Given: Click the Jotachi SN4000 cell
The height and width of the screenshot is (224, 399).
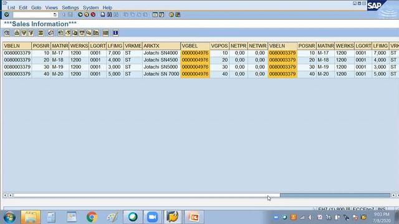Looking at the screenshot, I should [161, 53].
